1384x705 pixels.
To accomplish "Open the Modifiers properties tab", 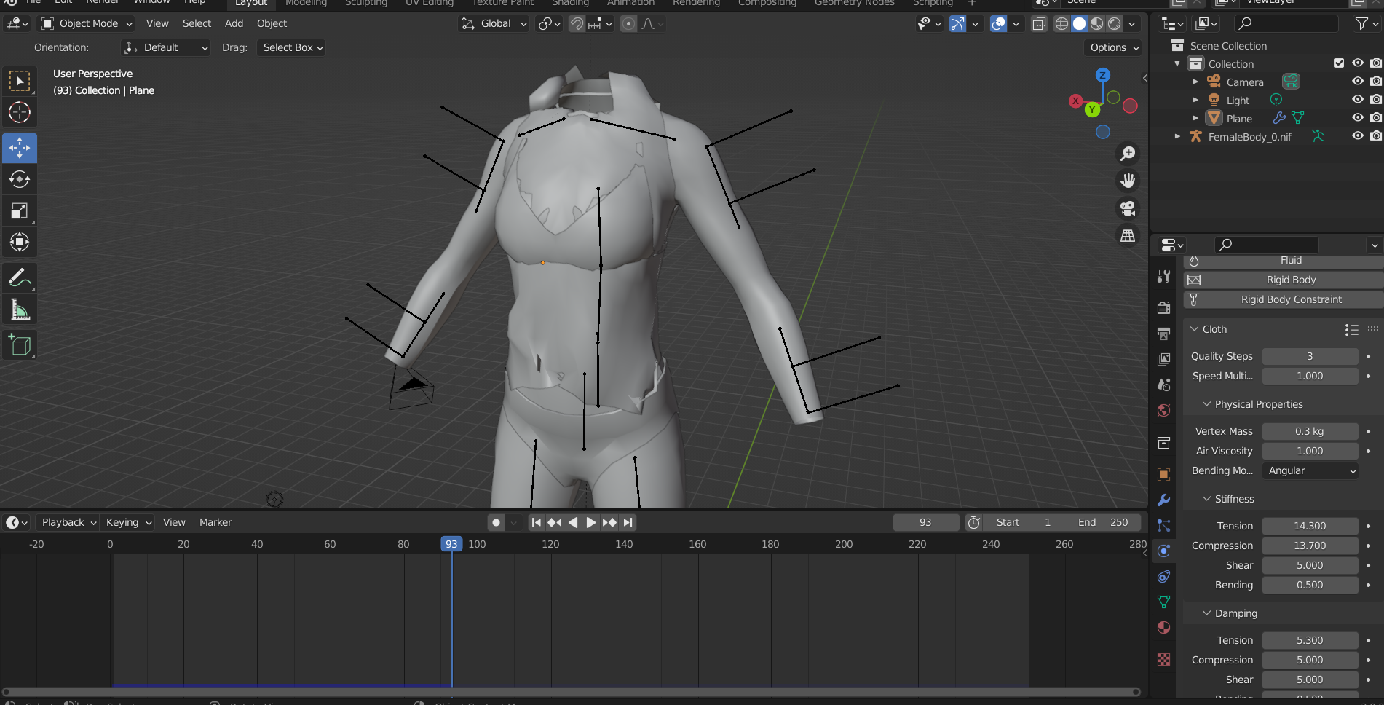I will [1163, 500].
